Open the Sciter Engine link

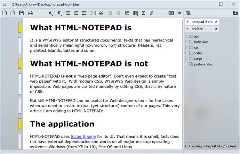click(x=83, y=136)
